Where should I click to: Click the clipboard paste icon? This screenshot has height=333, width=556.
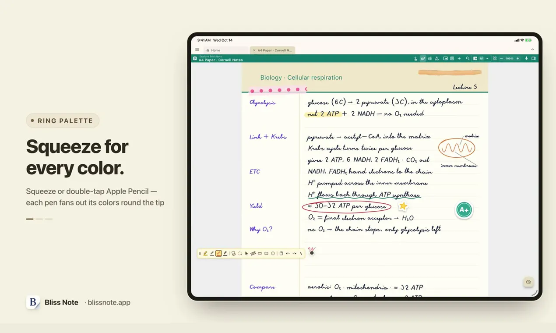[281, 253]
